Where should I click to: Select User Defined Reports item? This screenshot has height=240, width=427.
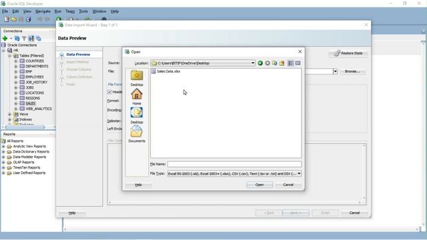(29, 173)
